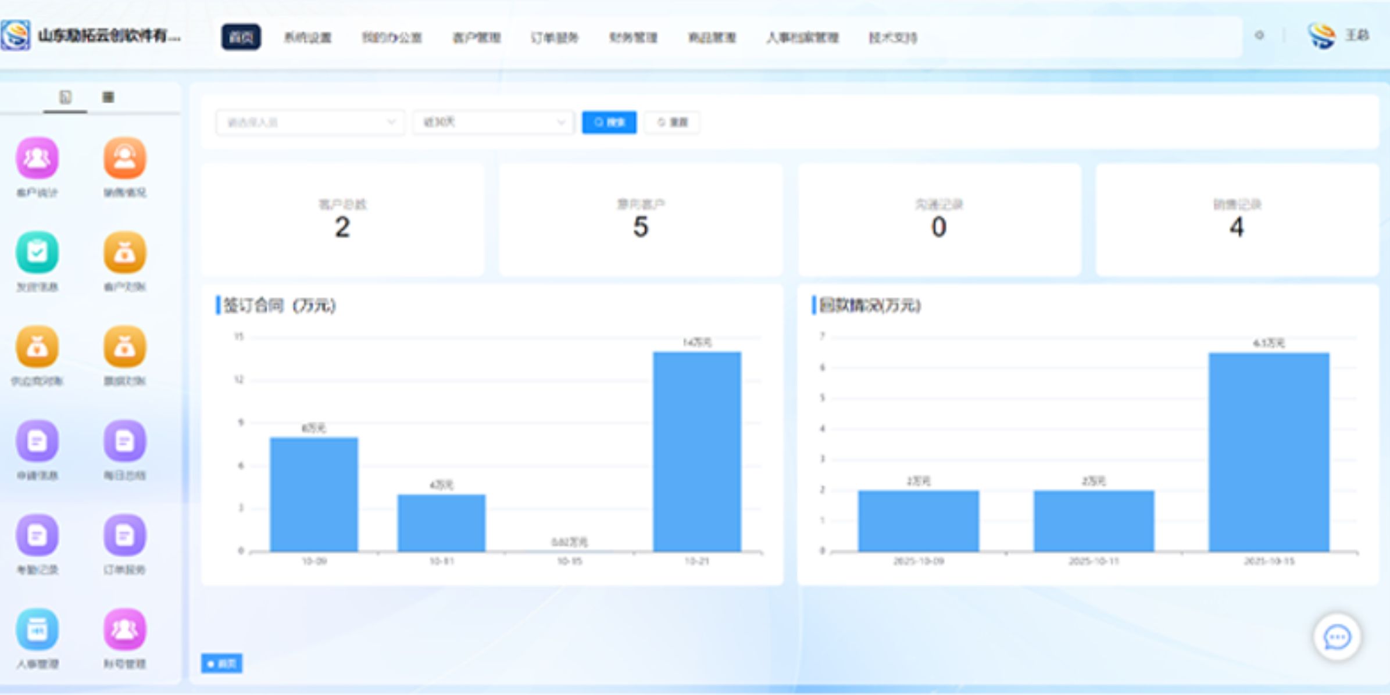Click the 重置 reset button
This screenshot has height=695, width=1390.
672,122
